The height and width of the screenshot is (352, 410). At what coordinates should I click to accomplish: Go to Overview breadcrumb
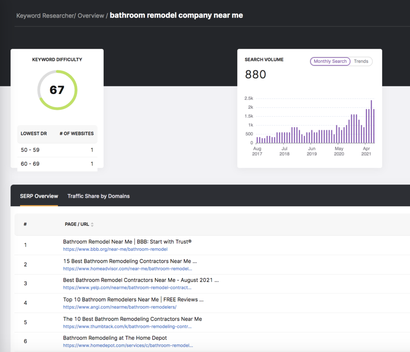[91, 16]
